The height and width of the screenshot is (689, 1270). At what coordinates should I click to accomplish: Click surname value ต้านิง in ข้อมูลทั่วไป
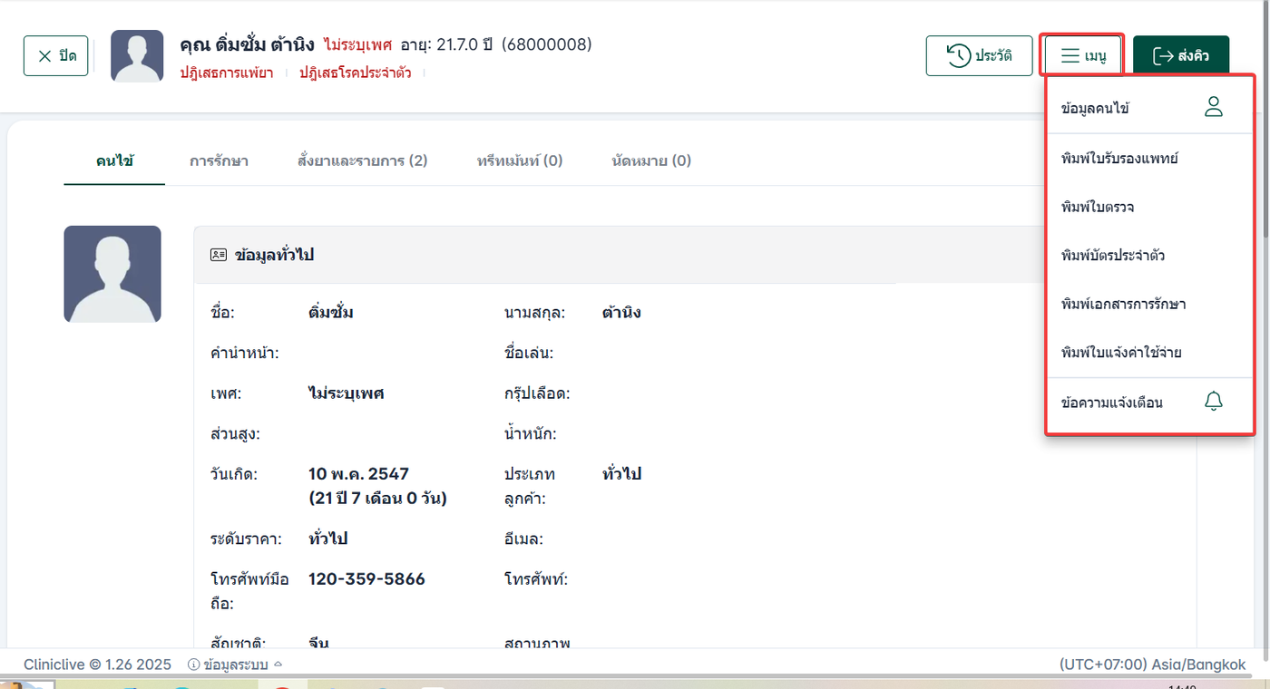tap(621, 313)
